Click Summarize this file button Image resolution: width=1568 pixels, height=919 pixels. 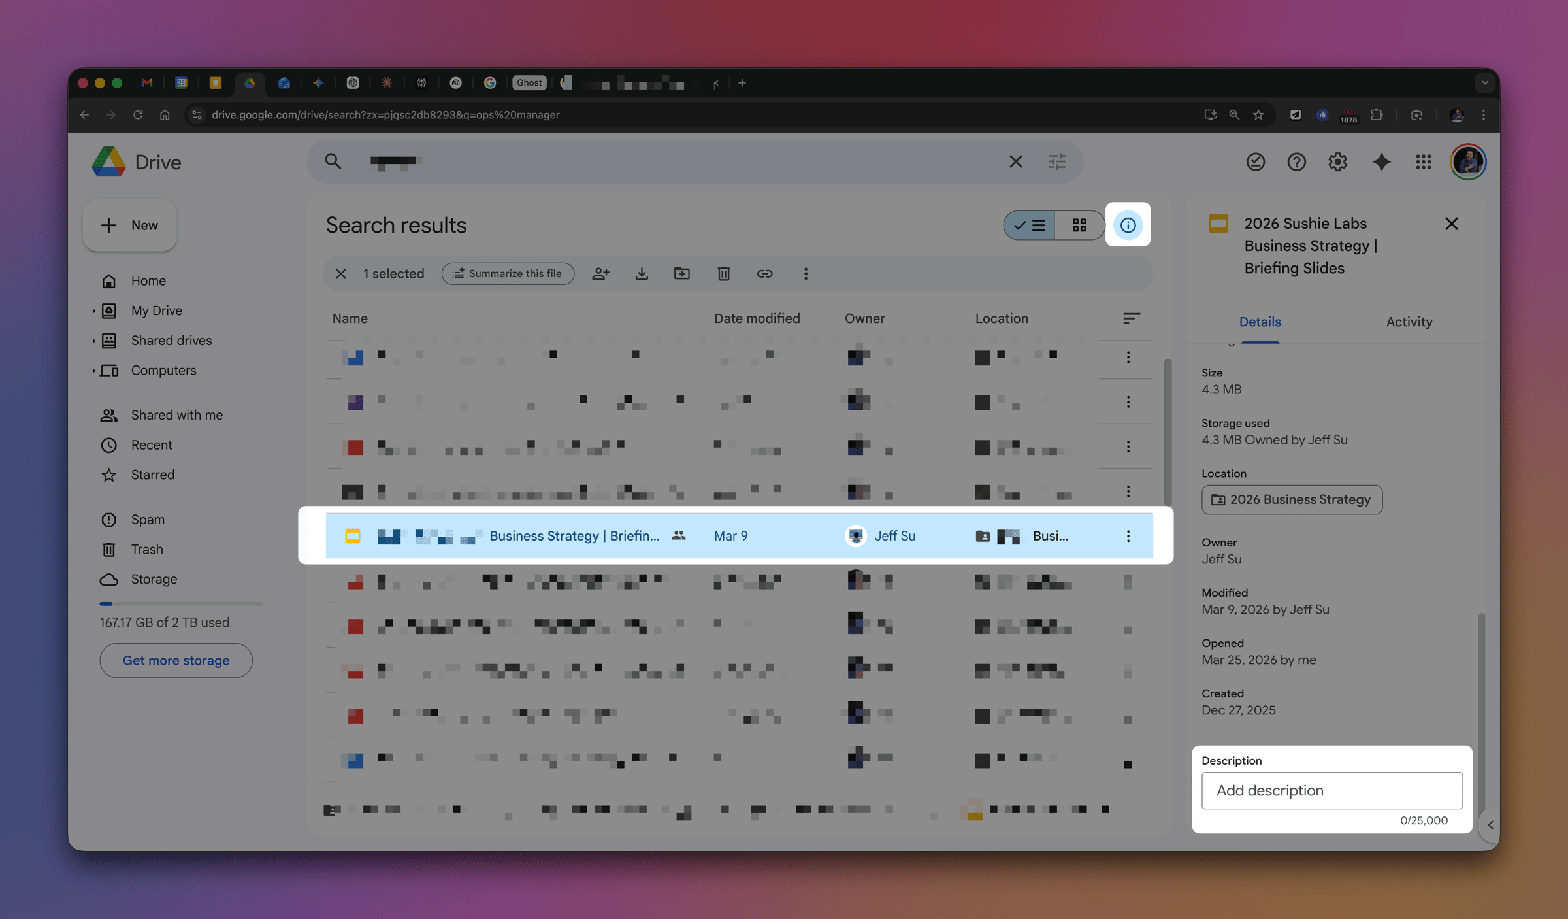(508, 274)
